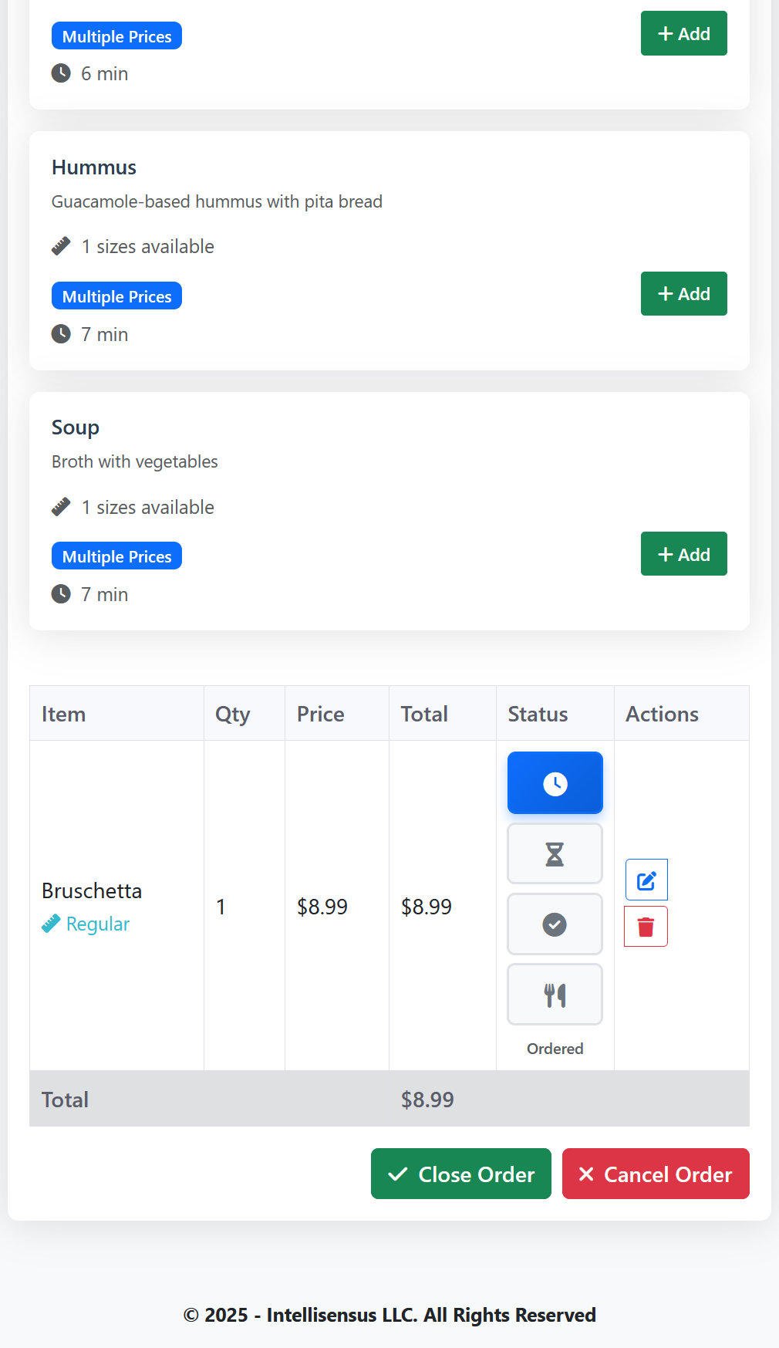The height and width of the screenshot is (1348, 779).
Task: Click the clock icon beside Soup's 7 min
Action: click(61, 594)
